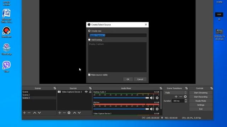
Task: Move source up with the arrow icon
Action: (x=74, y=113)
